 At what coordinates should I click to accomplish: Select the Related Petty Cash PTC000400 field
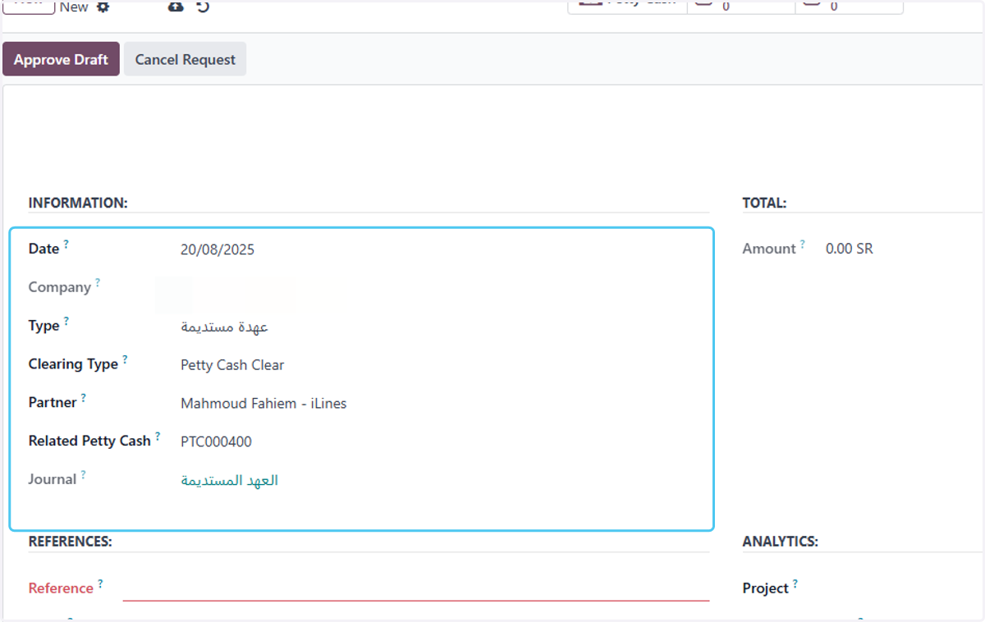tap(216, 442)
